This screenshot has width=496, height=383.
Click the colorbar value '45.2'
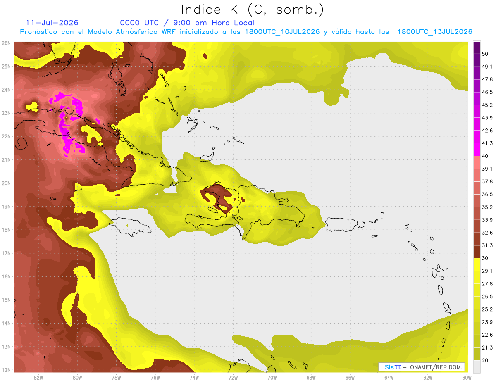(x=487, y=105)
